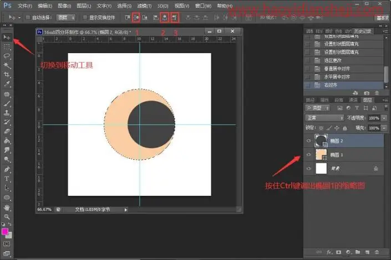
Task: Select the Horizontal Type tool
Action: click(x=7, y=179)
